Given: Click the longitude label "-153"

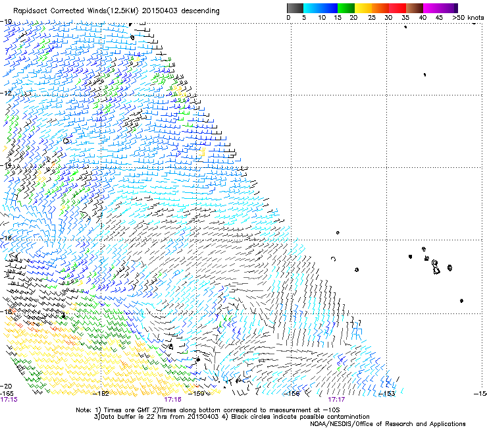Looking at the screenshot, I should [x=386, y=394].
